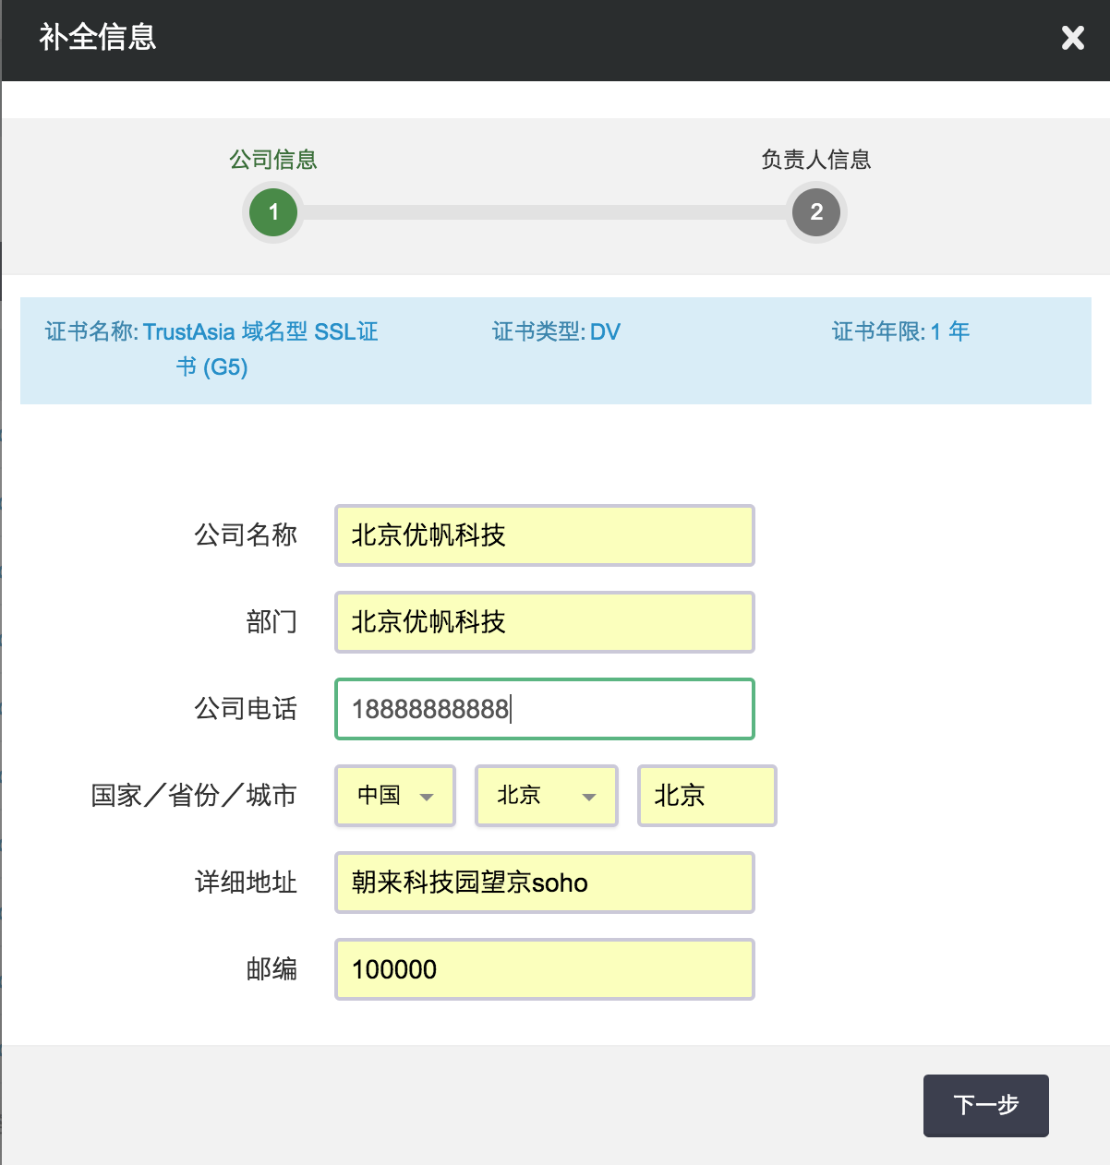Screen dimensions: 1110x1165
Task: Click the green step 1 circle
Action: click(x=273, y=212)
